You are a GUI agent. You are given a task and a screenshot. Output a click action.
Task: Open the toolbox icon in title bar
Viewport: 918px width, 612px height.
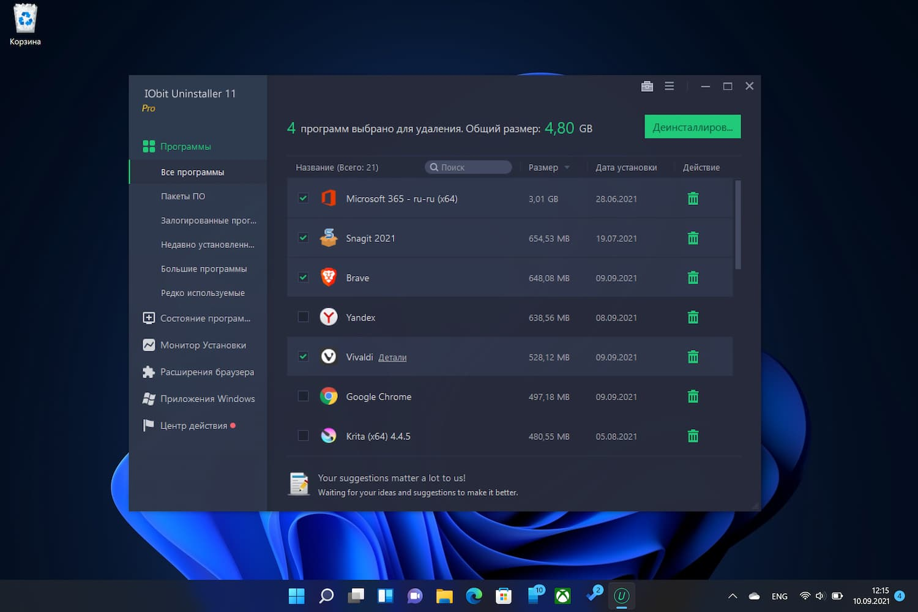(647, 86)
